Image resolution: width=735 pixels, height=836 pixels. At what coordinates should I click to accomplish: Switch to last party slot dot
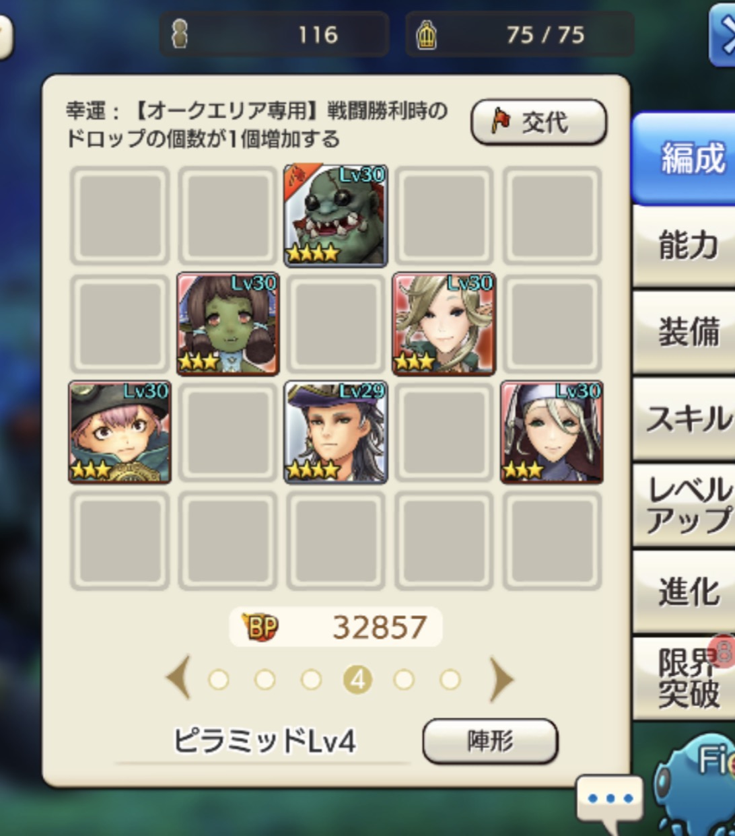click(x=450, y=680)
